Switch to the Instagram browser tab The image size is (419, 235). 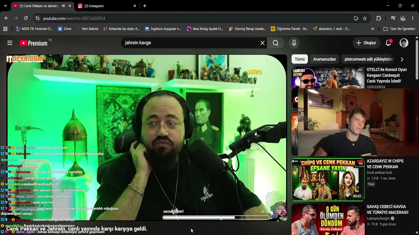(x=106, y=6)
